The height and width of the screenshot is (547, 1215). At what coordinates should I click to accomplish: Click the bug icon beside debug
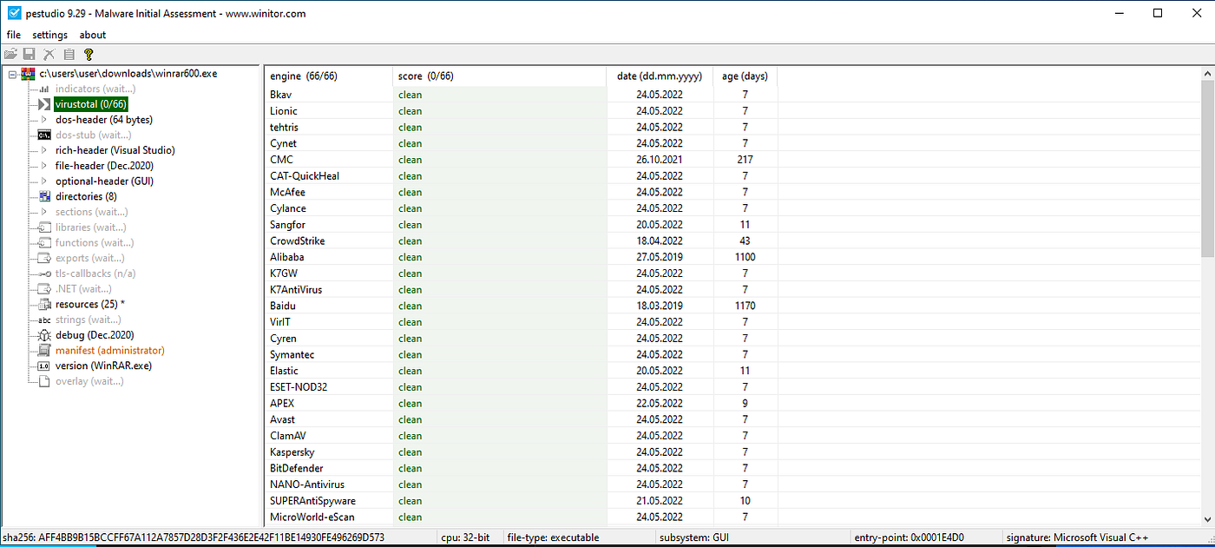(44, 335)
